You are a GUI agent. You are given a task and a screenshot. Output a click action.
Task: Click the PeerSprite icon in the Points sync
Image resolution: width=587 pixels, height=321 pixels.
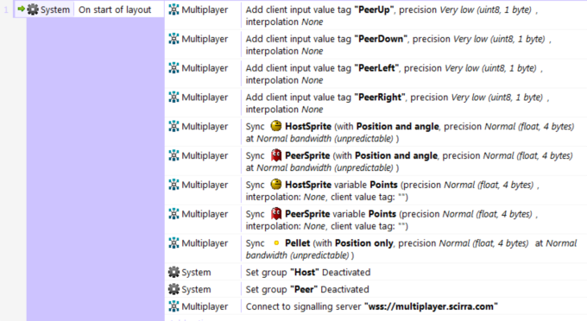click(x=276, y=214)
